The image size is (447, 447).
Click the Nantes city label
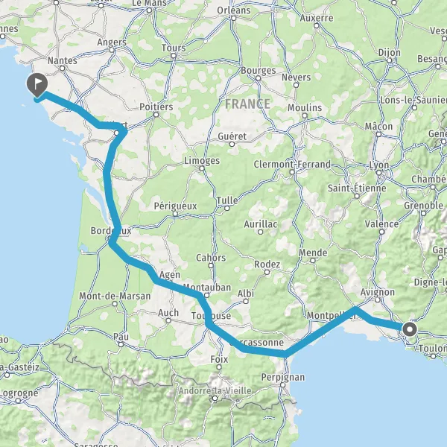[63, 60]
